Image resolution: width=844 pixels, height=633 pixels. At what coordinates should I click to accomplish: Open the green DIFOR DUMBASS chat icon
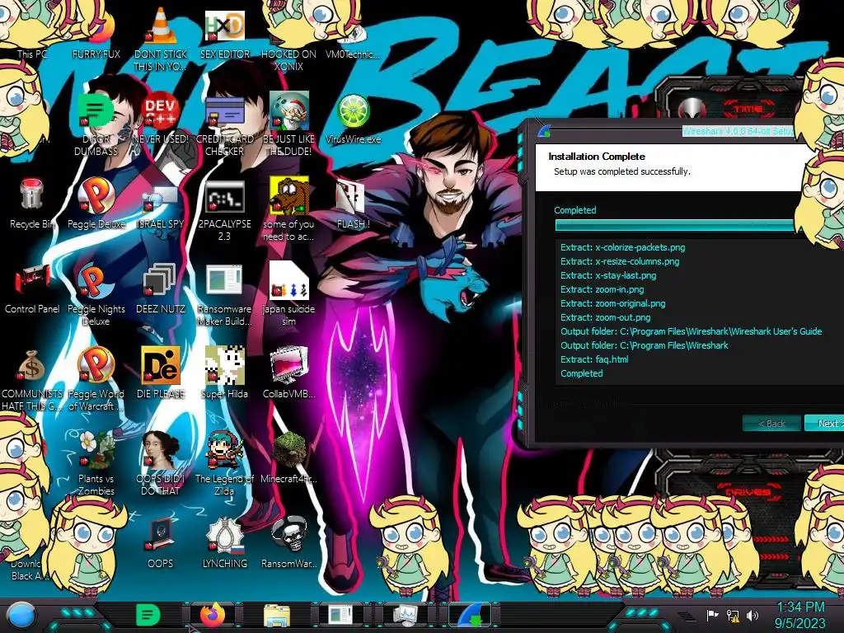(96, 124)
